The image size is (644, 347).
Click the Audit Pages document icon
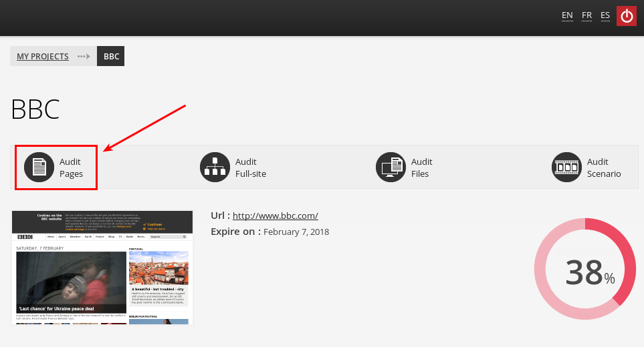[39, 167]
